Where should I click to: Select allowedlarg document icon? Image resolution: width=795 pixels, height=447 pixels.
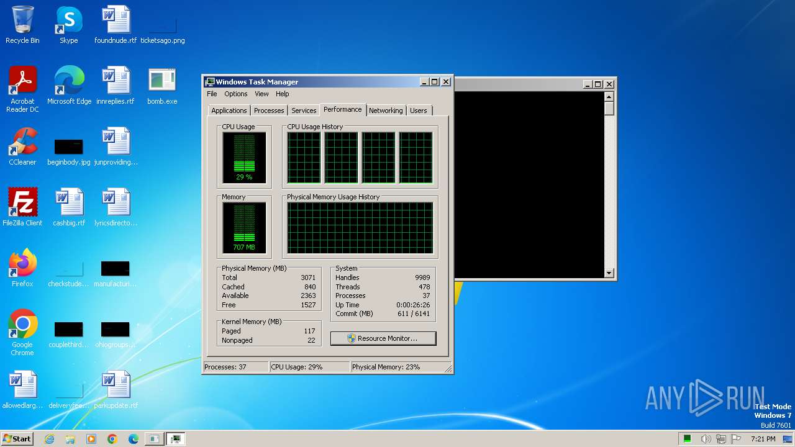(22, 390)
